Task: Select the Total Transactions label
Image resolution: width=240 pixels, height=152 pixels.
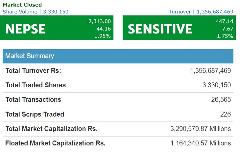Action: coord(33,99)
